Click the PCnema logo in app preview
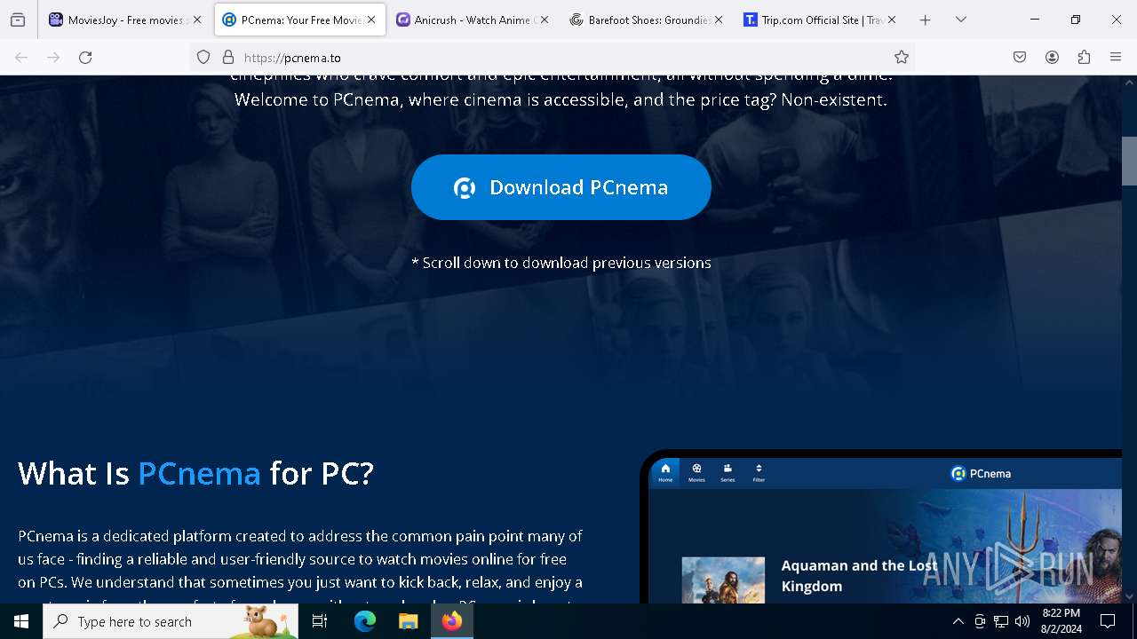Image resolution: width=1137 pixels, height=639 pixels. click(x=981, y=474)
